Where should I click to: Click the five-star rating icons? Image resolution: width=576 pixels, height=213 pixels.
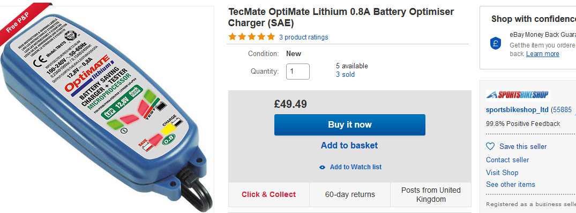[251, 37]
